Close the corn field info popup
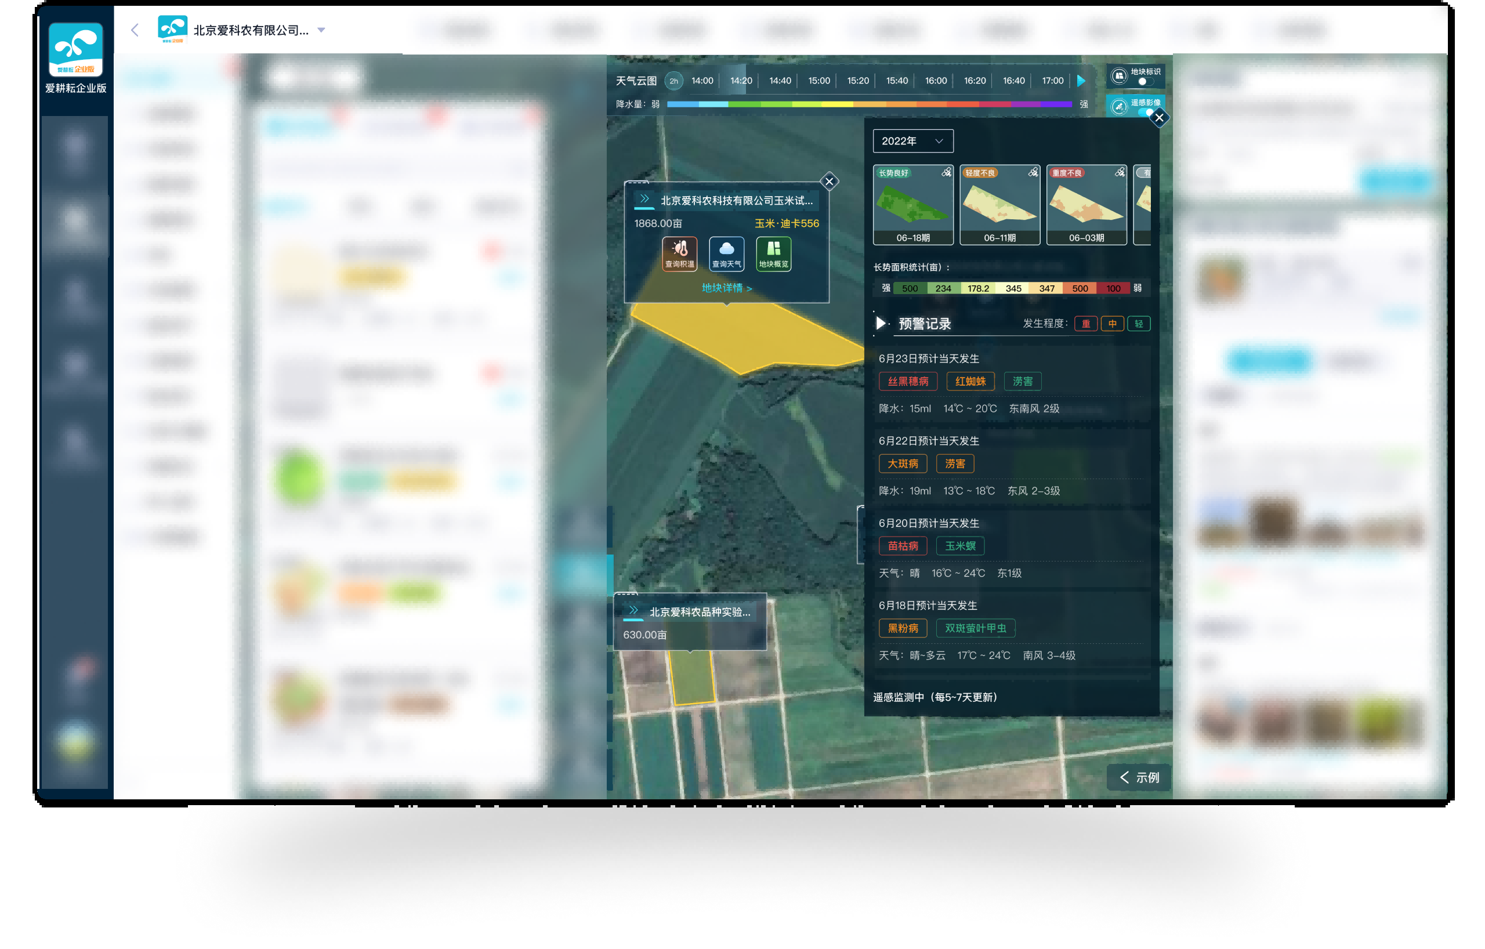The image size is (1485, 949). 829,182
